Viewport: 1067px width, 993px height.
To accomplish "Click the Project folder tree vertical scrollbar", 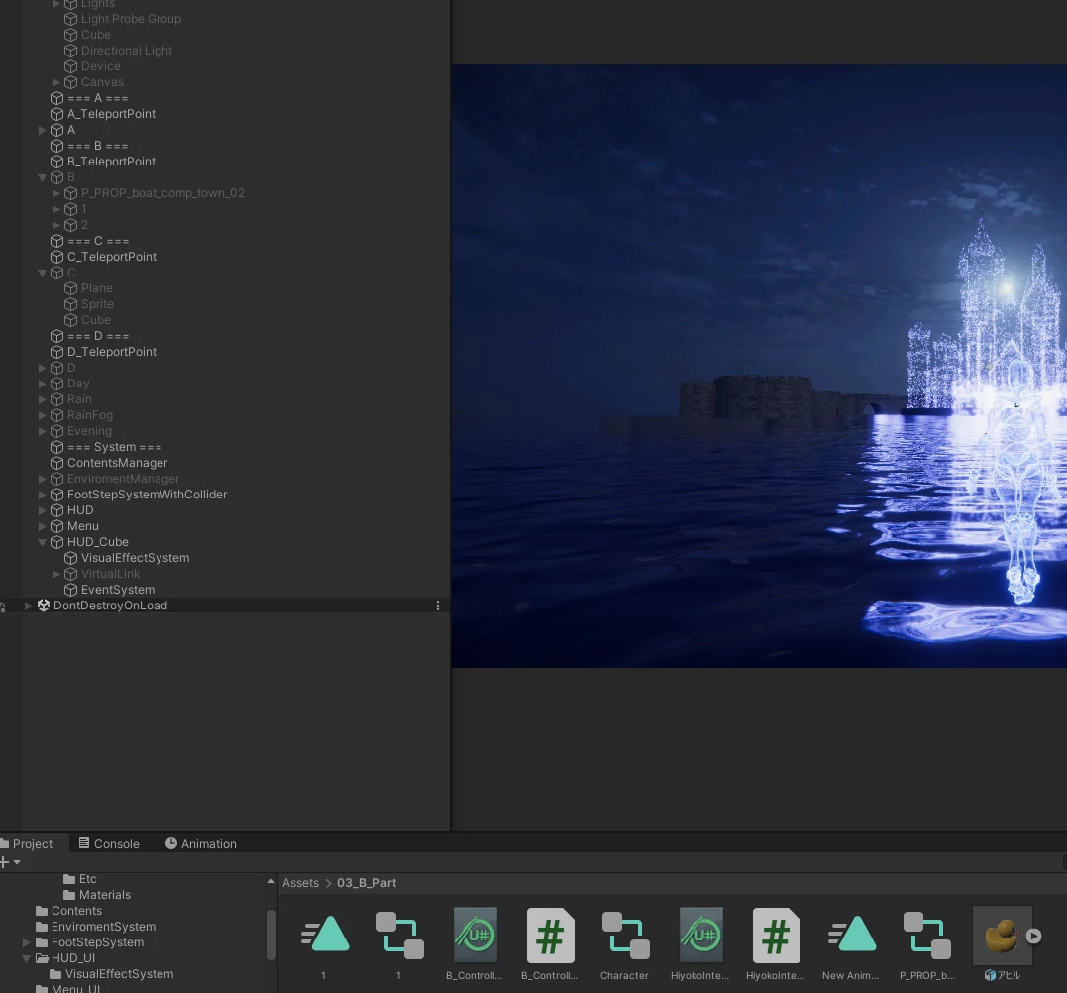I will [271, 935].
